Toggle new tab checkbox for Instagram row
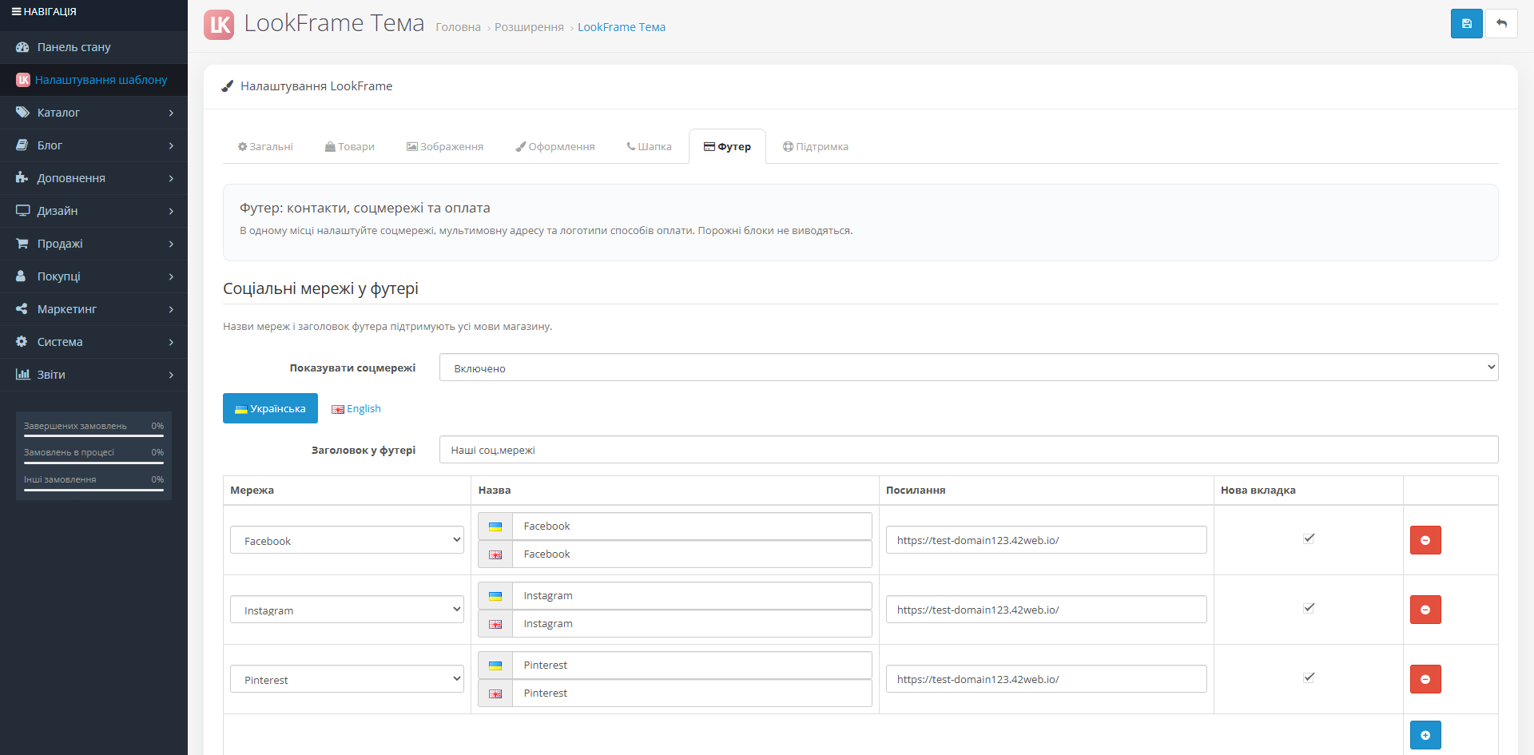This screenshot has width=1534, height=755. coord(1309,608)
